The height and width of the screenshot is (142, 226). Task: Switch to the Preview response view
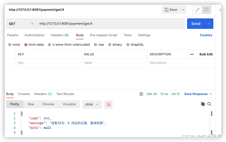(48, 104)
